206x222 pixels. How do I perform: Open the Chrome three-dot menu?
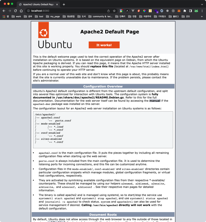(202, 11)
